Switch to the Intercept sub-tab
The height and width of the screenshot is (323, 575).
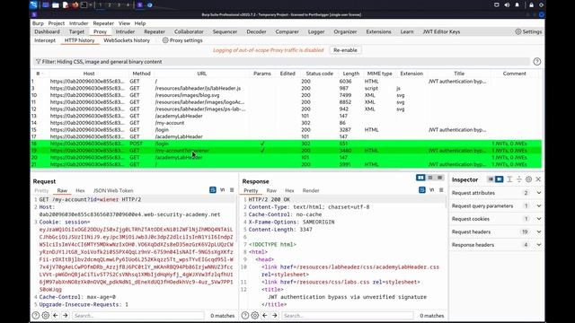click(45, 40)
